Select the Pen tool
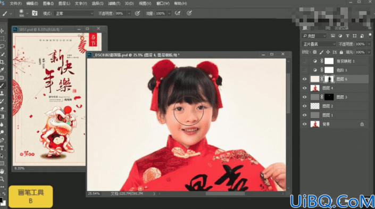This screenshot has height=209, width=375. click(2, 140)
